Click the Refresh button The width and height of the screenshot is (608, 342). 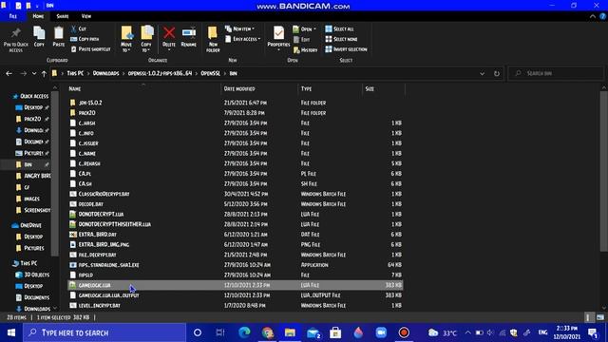tap(496, 73)
